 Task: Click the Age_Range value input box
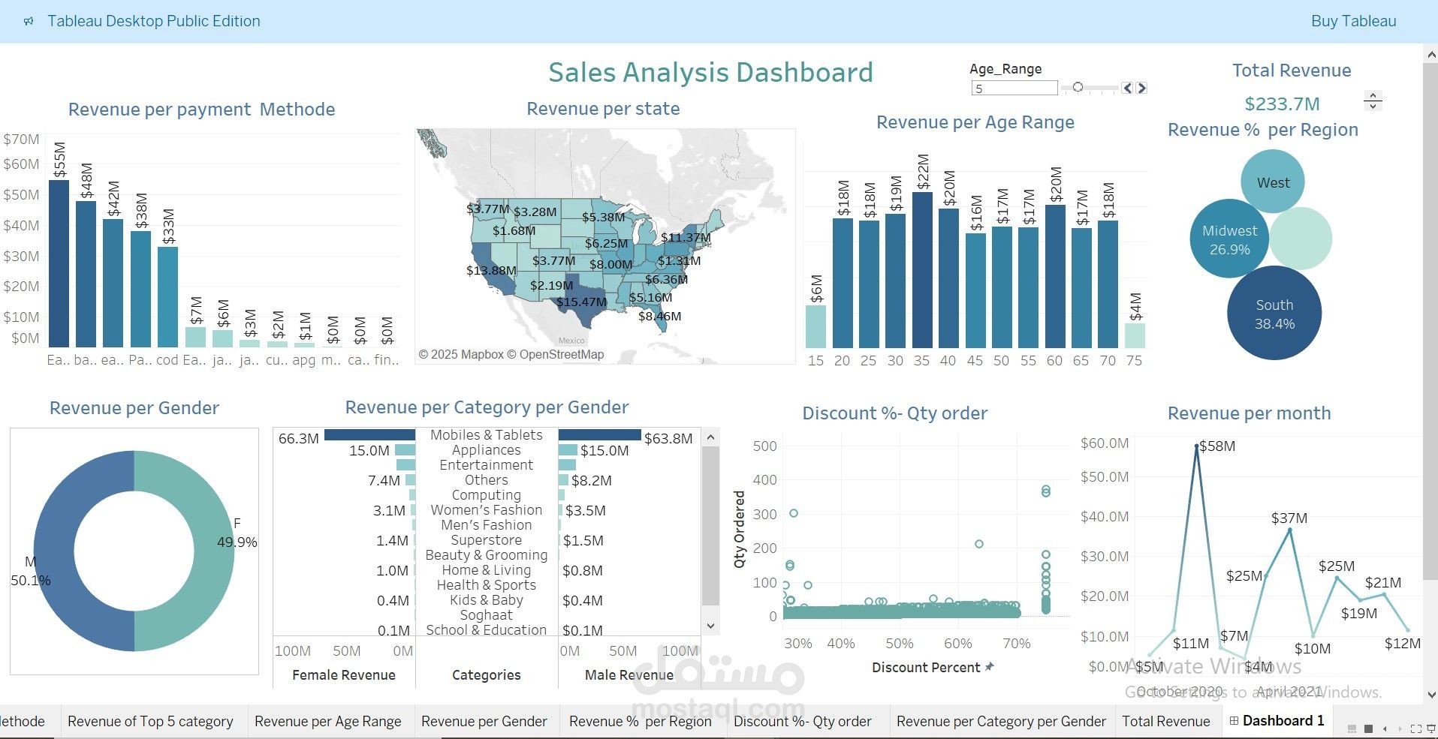pyautogui.click(x=1014, y=89)
